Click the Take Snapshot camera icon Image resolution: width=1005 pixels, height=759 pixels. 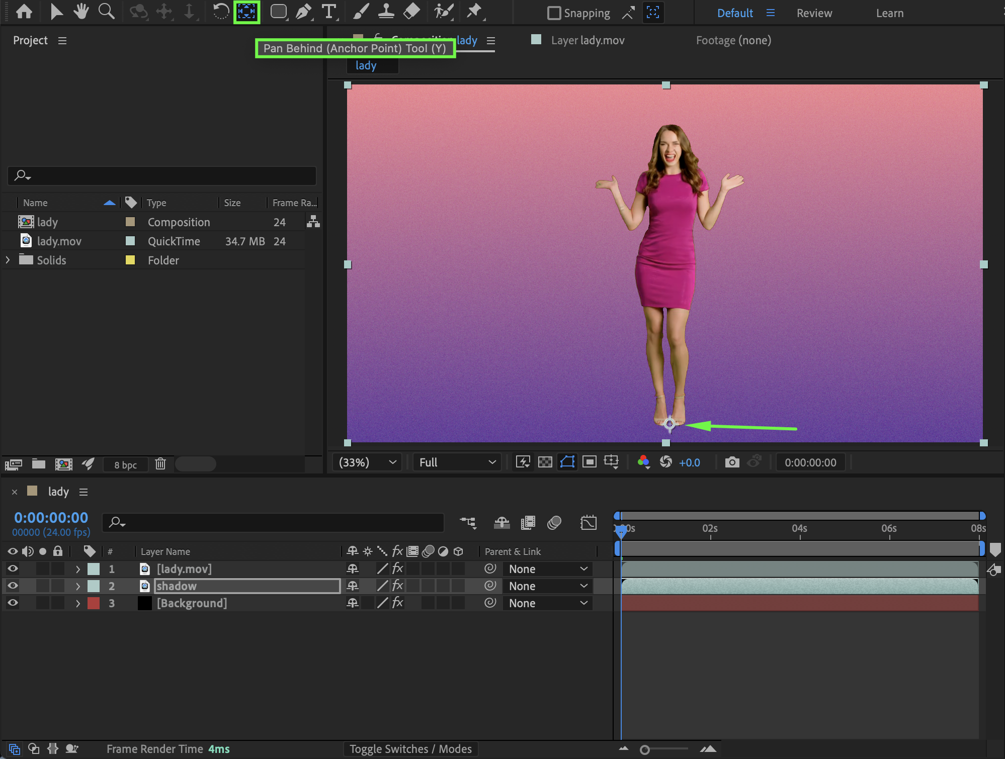732,462
